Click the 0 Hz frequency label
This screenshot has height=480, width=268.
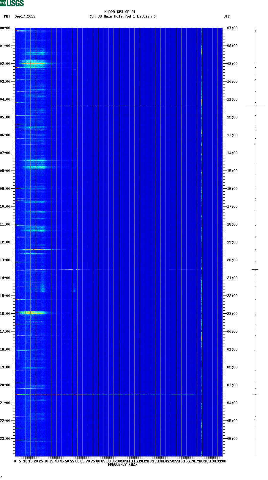click(x=15, y=461)
